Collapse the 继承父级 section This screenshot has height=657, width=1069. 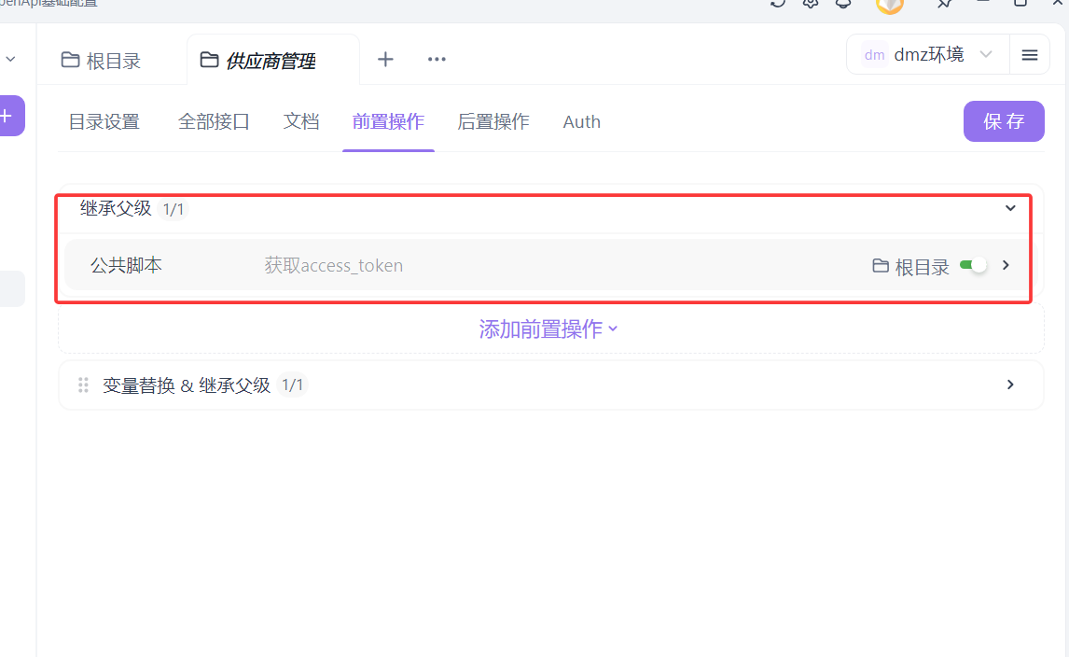point(1010,208)
